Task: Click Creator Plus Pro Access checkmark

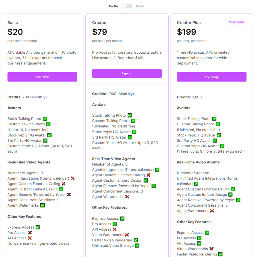Action: (x=199, y=238)
